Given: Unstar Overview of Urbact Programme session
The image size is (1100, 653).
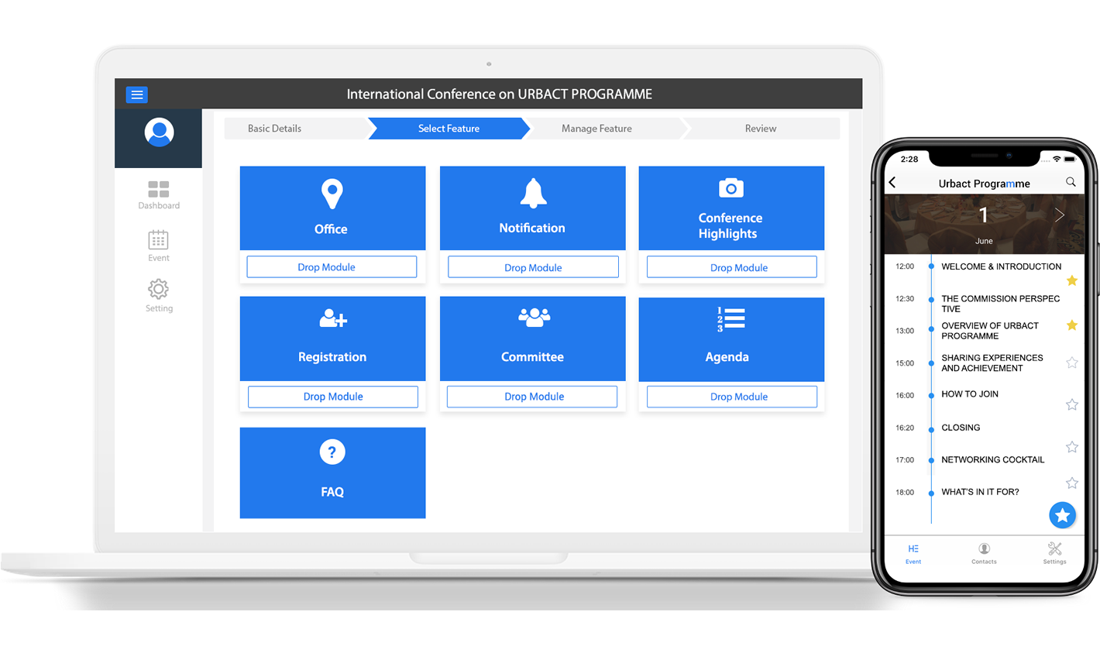Looking at the screenshot, I should [x=1072, y=325].
